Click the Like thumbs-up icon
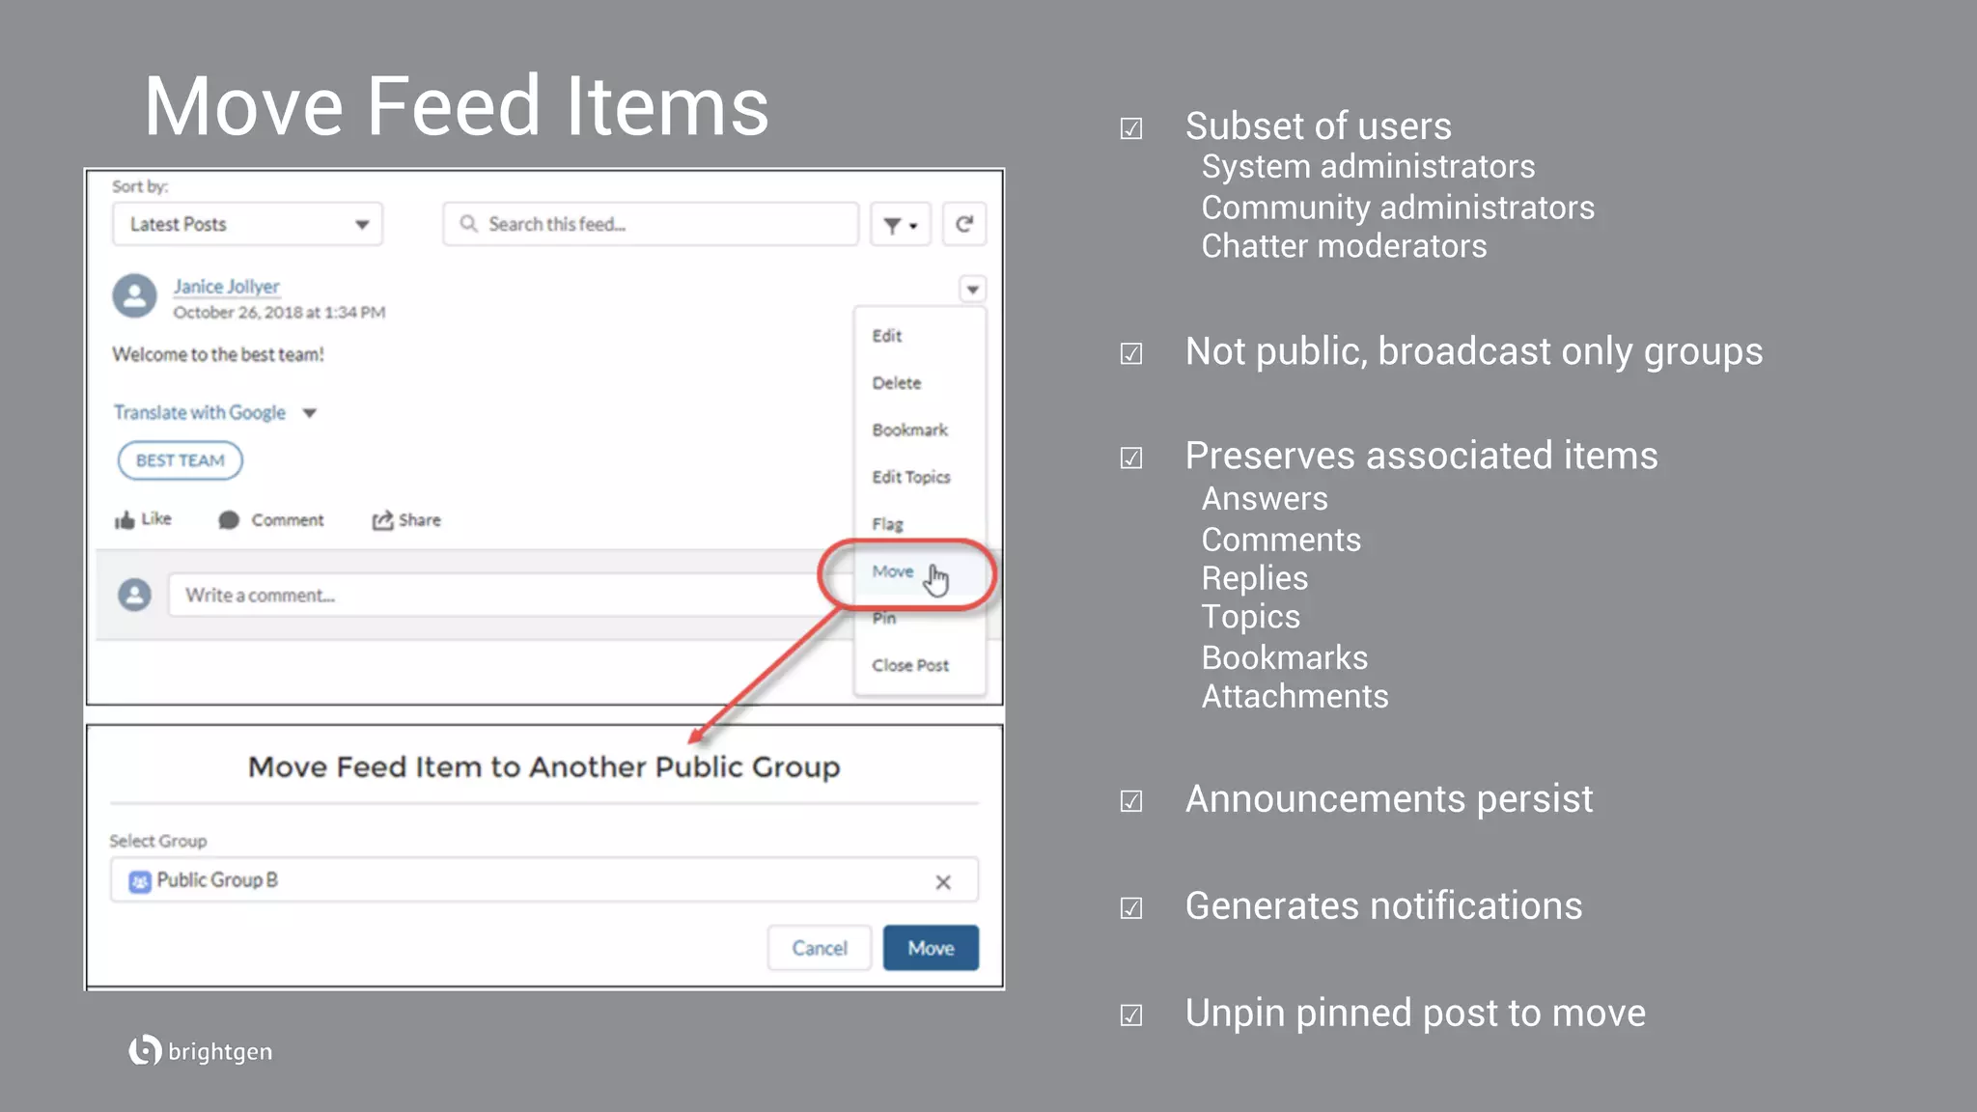1977x1112 pixels. (x=125, y=520)
